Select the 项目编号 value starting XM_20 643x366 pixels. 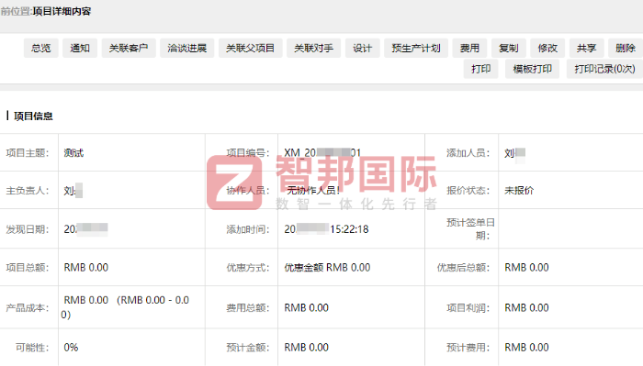(x=322, y=153)
